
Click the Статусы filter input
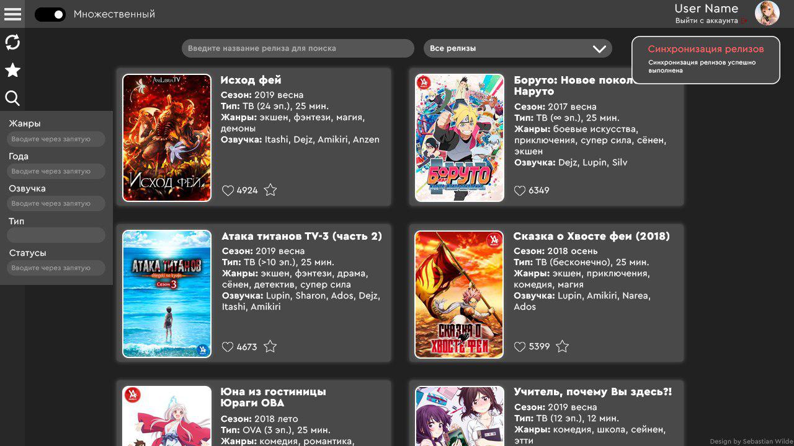56,268
